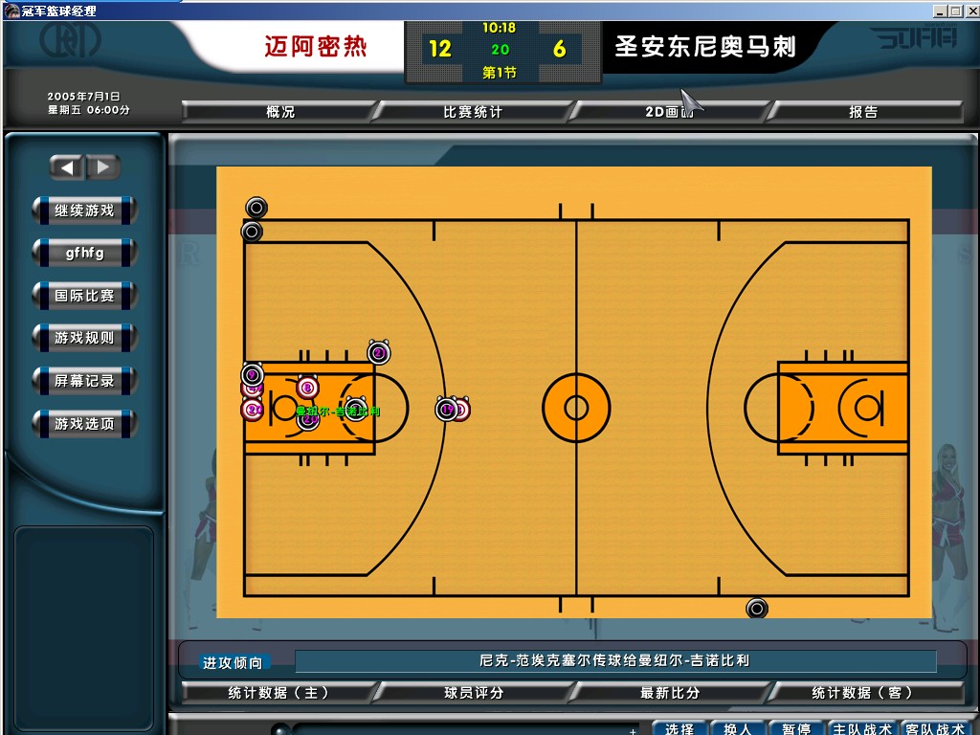Screen dimensions: 980x735
Task: Open 主队战术 home team tactics
Action: pos(862,728)
